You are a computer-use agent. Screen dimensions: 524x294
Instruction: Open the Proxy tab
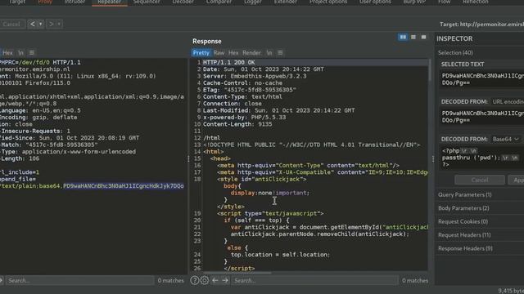click(x=45, y=2)
